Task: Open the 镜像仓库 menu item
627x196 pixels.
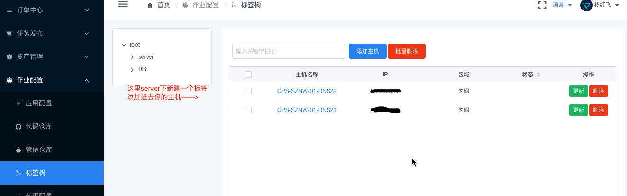Action: [x=52, y=149]
